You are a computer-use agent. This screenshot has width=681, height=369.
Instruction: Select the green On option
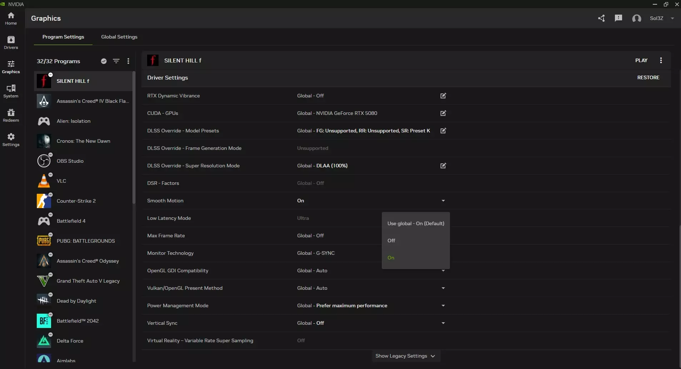(x=391, y=258)
